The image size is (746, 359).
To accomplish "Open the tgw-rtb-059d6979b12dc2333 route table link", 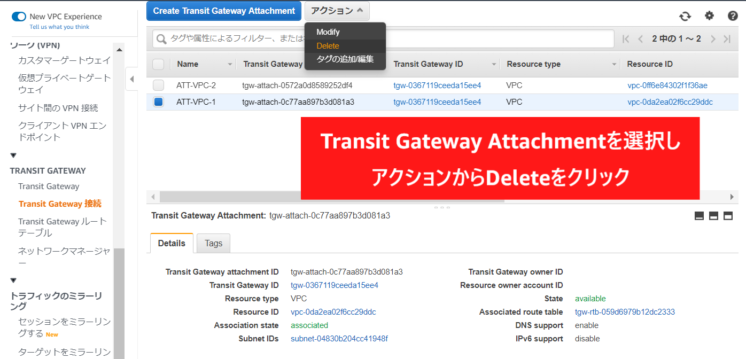I will pos(625,312).
